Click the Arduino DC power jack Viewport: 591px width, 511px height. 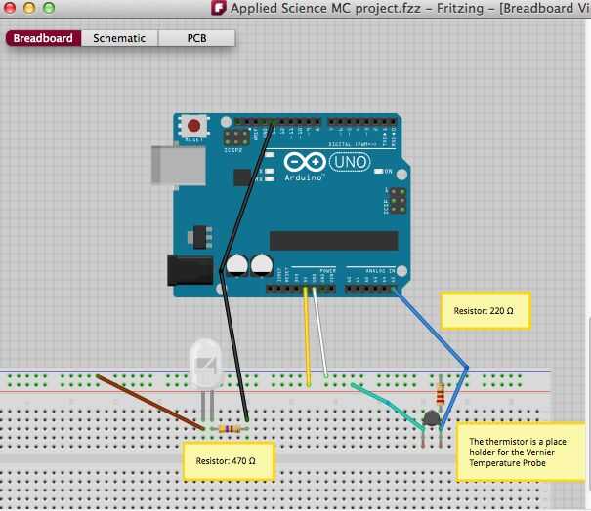coord(190,270)
